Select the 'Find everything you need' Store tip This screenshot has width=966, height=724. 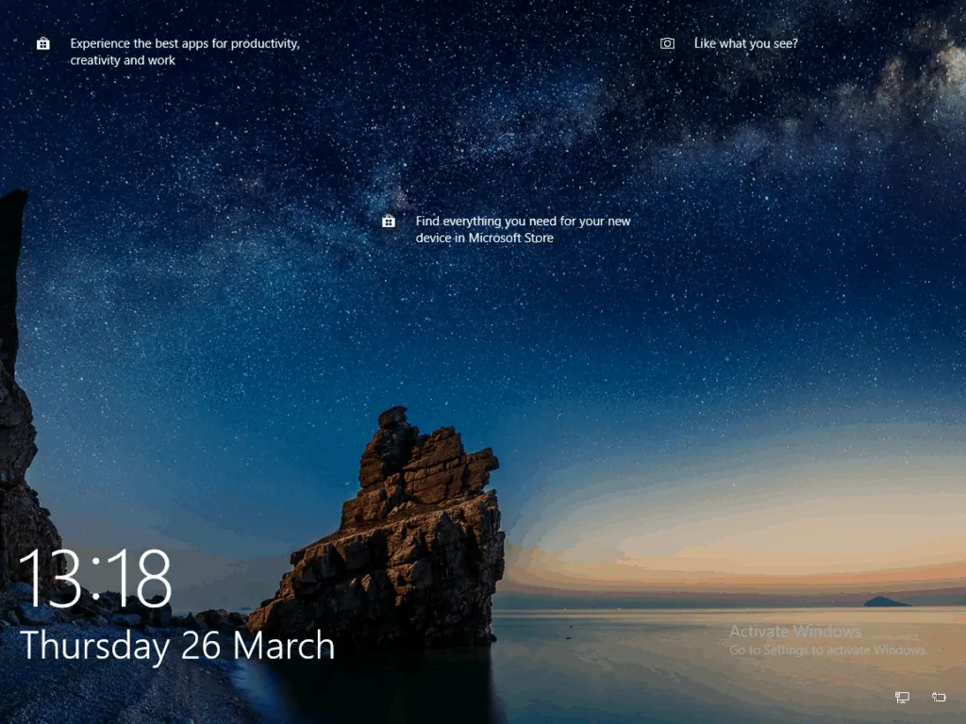pyautogui.click(x=523, y=229)
